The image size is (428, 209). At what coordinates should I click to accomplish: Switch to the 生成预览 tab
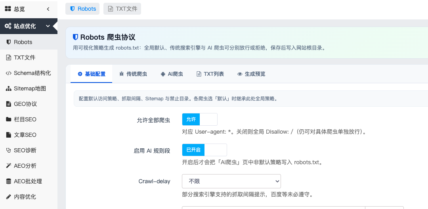[251, 74]
